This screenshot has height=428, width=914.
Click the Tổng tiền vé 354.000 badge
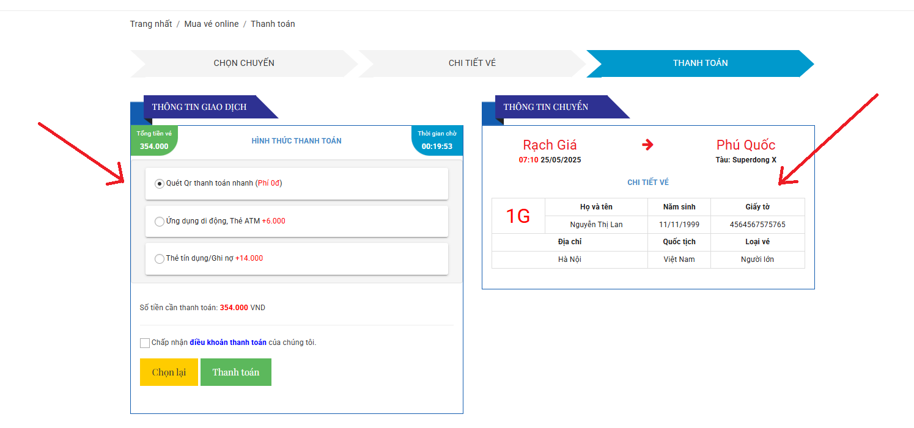click(x=154, y=140)
